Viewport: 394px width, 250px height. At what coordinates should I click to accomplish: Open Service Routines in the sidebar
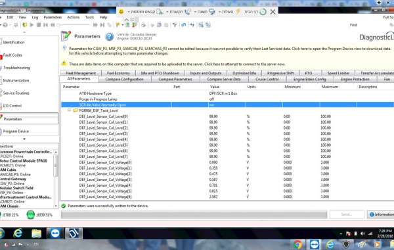pos(16,93)
